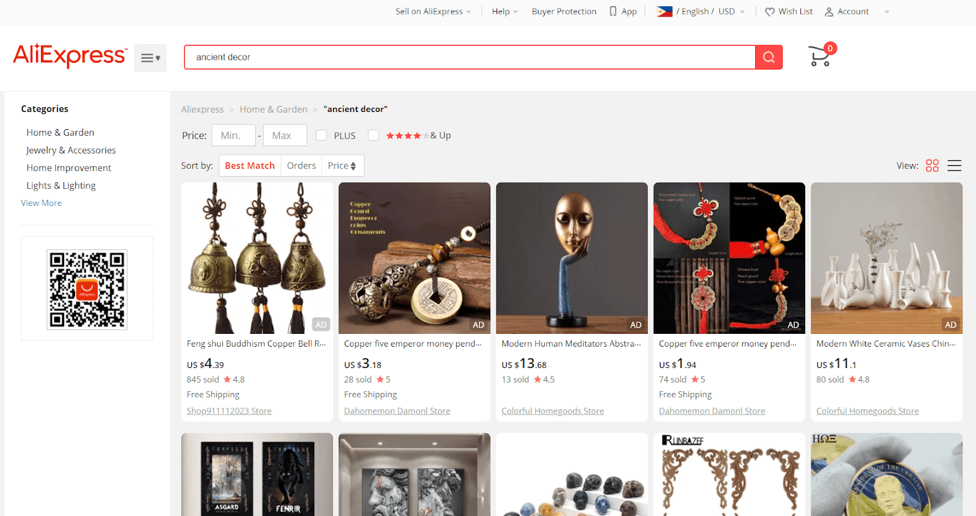Click Feng shui Buddhism Copper Bell title
This screenshot has height=516, width=976.
[x=256, y=344]
